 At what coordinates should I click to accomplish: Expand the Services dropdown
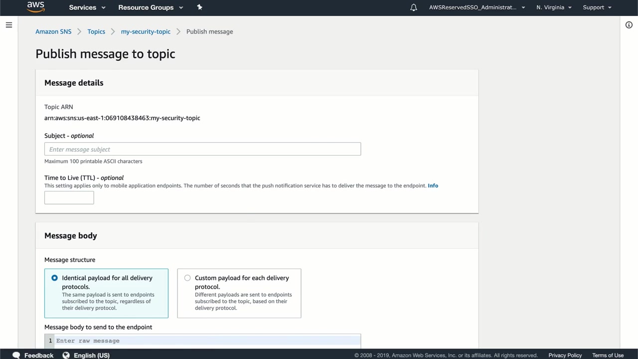point(87,7)
